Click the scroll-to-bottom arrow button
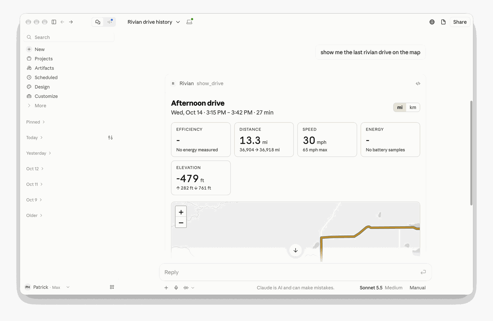Screen dimensions: 493x321 click(295, 250)
